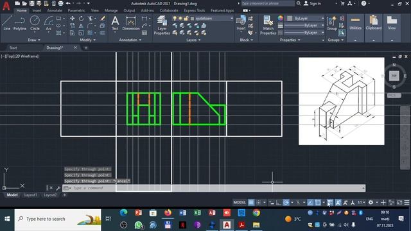411x231 pixels.
Task: Open the Insert block tool
Action: [241, 23]
